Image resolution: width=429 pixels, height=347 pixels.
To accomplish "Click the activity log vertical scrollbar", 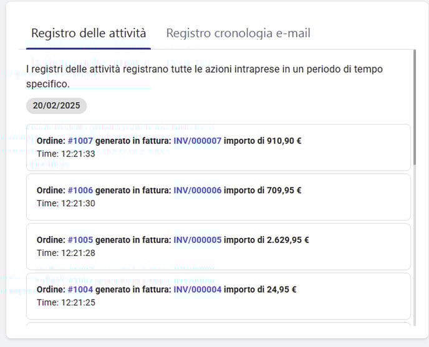I will tap(414, 106).
